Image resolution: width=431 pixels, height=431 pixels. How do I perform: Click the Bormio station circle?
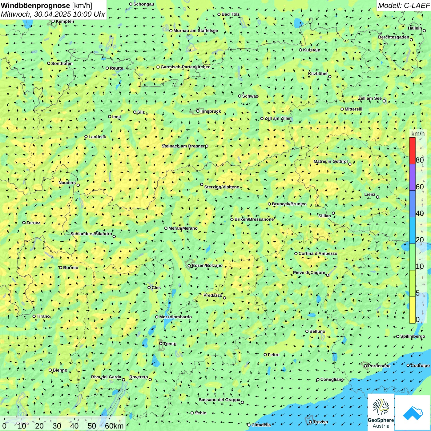(x=61, y=268)
